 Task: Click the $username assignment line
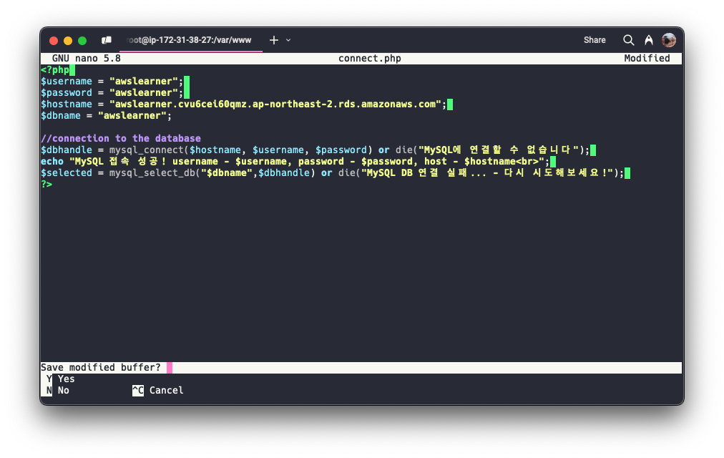(112, 82)
